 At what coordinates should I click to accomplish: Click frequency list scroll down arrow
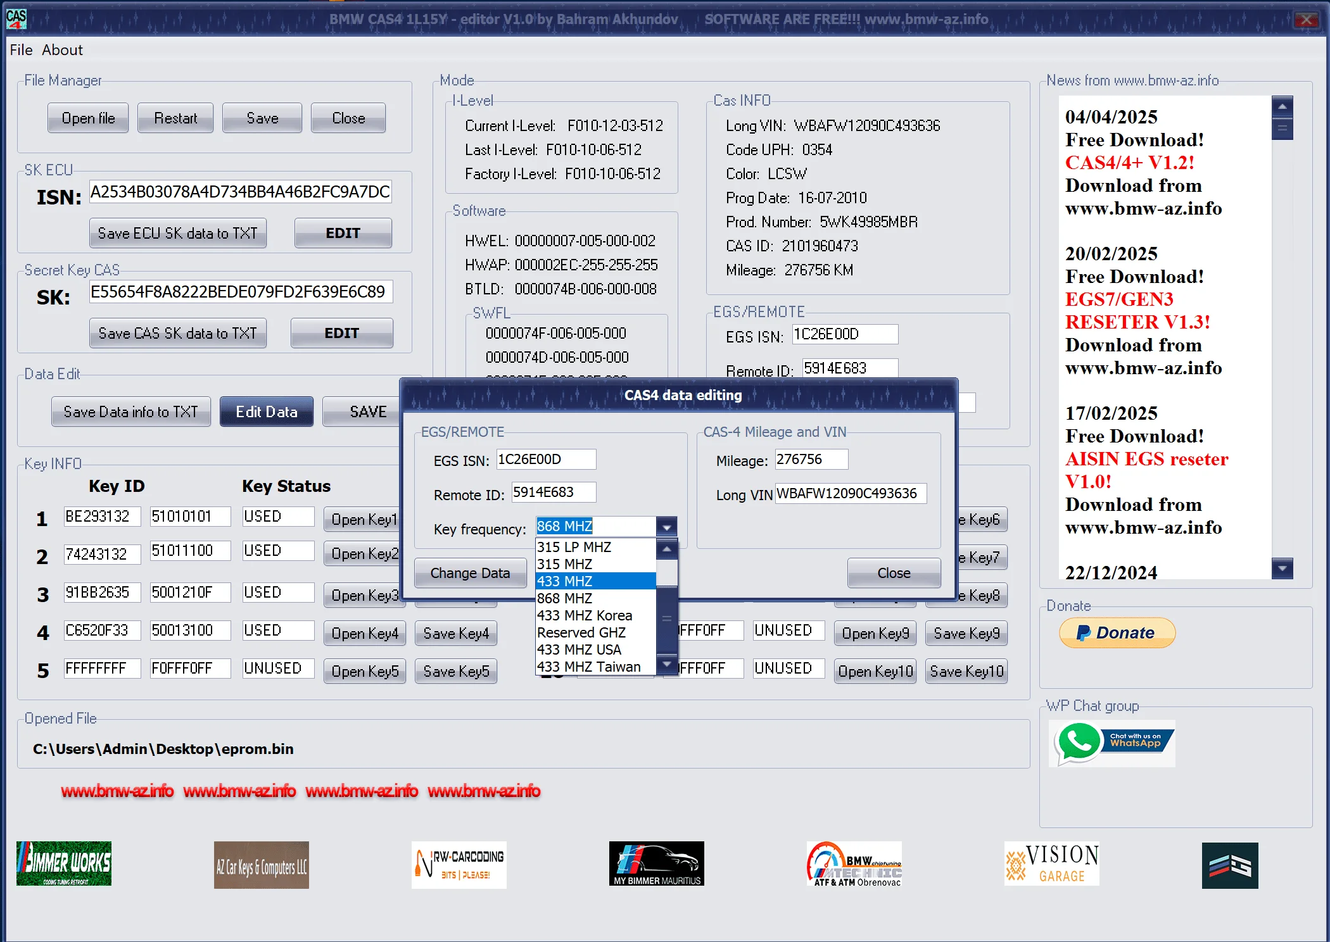point(667,664)
